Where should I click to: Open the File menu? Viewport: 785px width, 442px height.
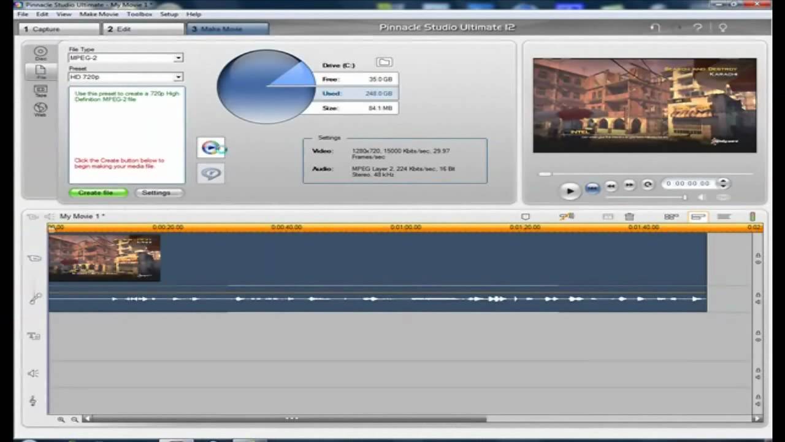pos(23,14)
